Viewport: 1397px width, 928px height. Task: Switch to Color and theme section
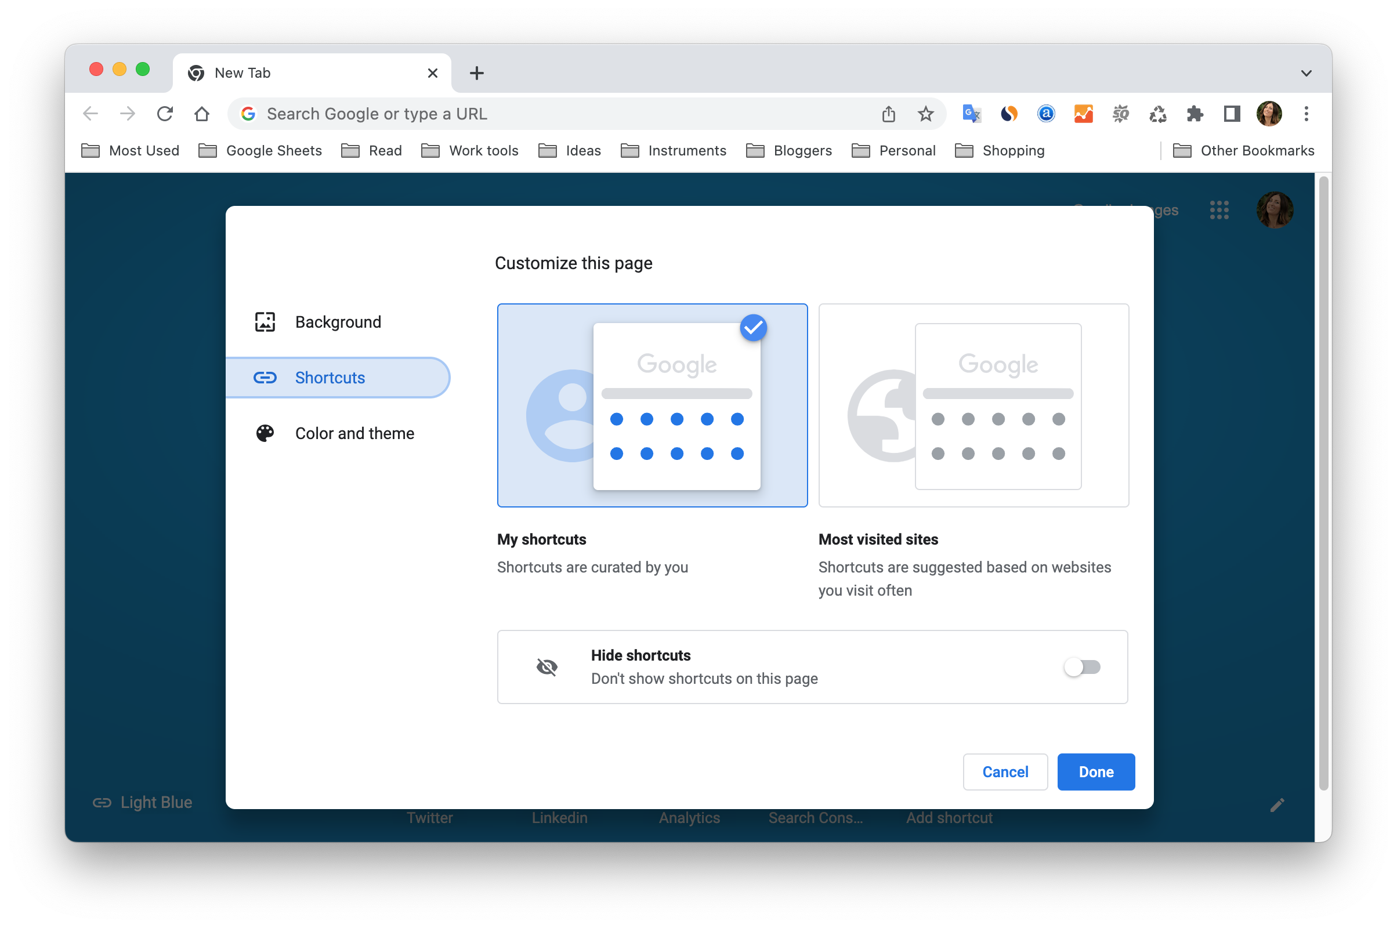click(x=338, y=433)
